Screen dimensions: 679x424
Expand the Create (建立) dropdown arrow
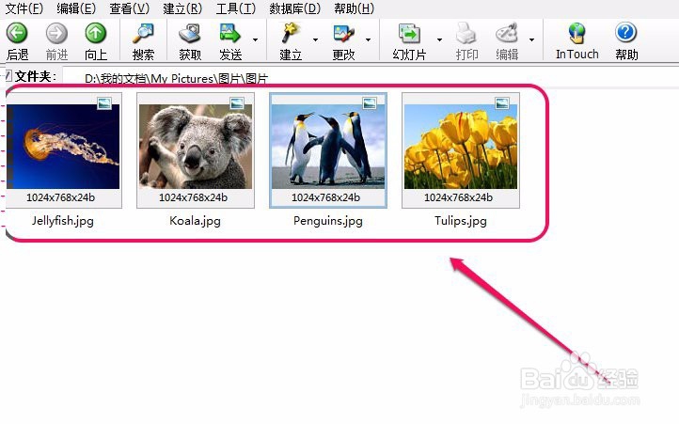[x=315, y=39]
